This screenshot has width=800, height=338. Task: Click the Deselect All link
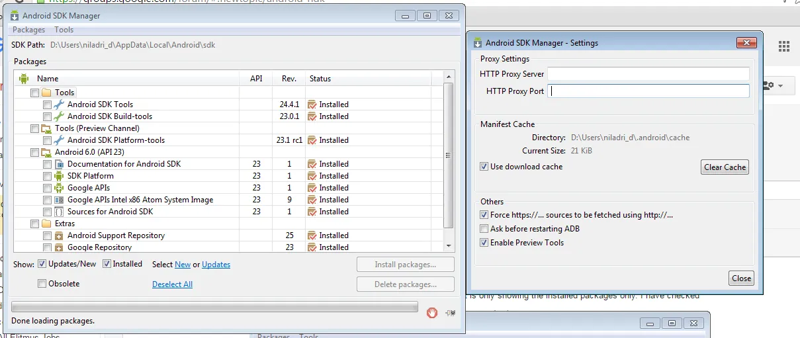172,284
